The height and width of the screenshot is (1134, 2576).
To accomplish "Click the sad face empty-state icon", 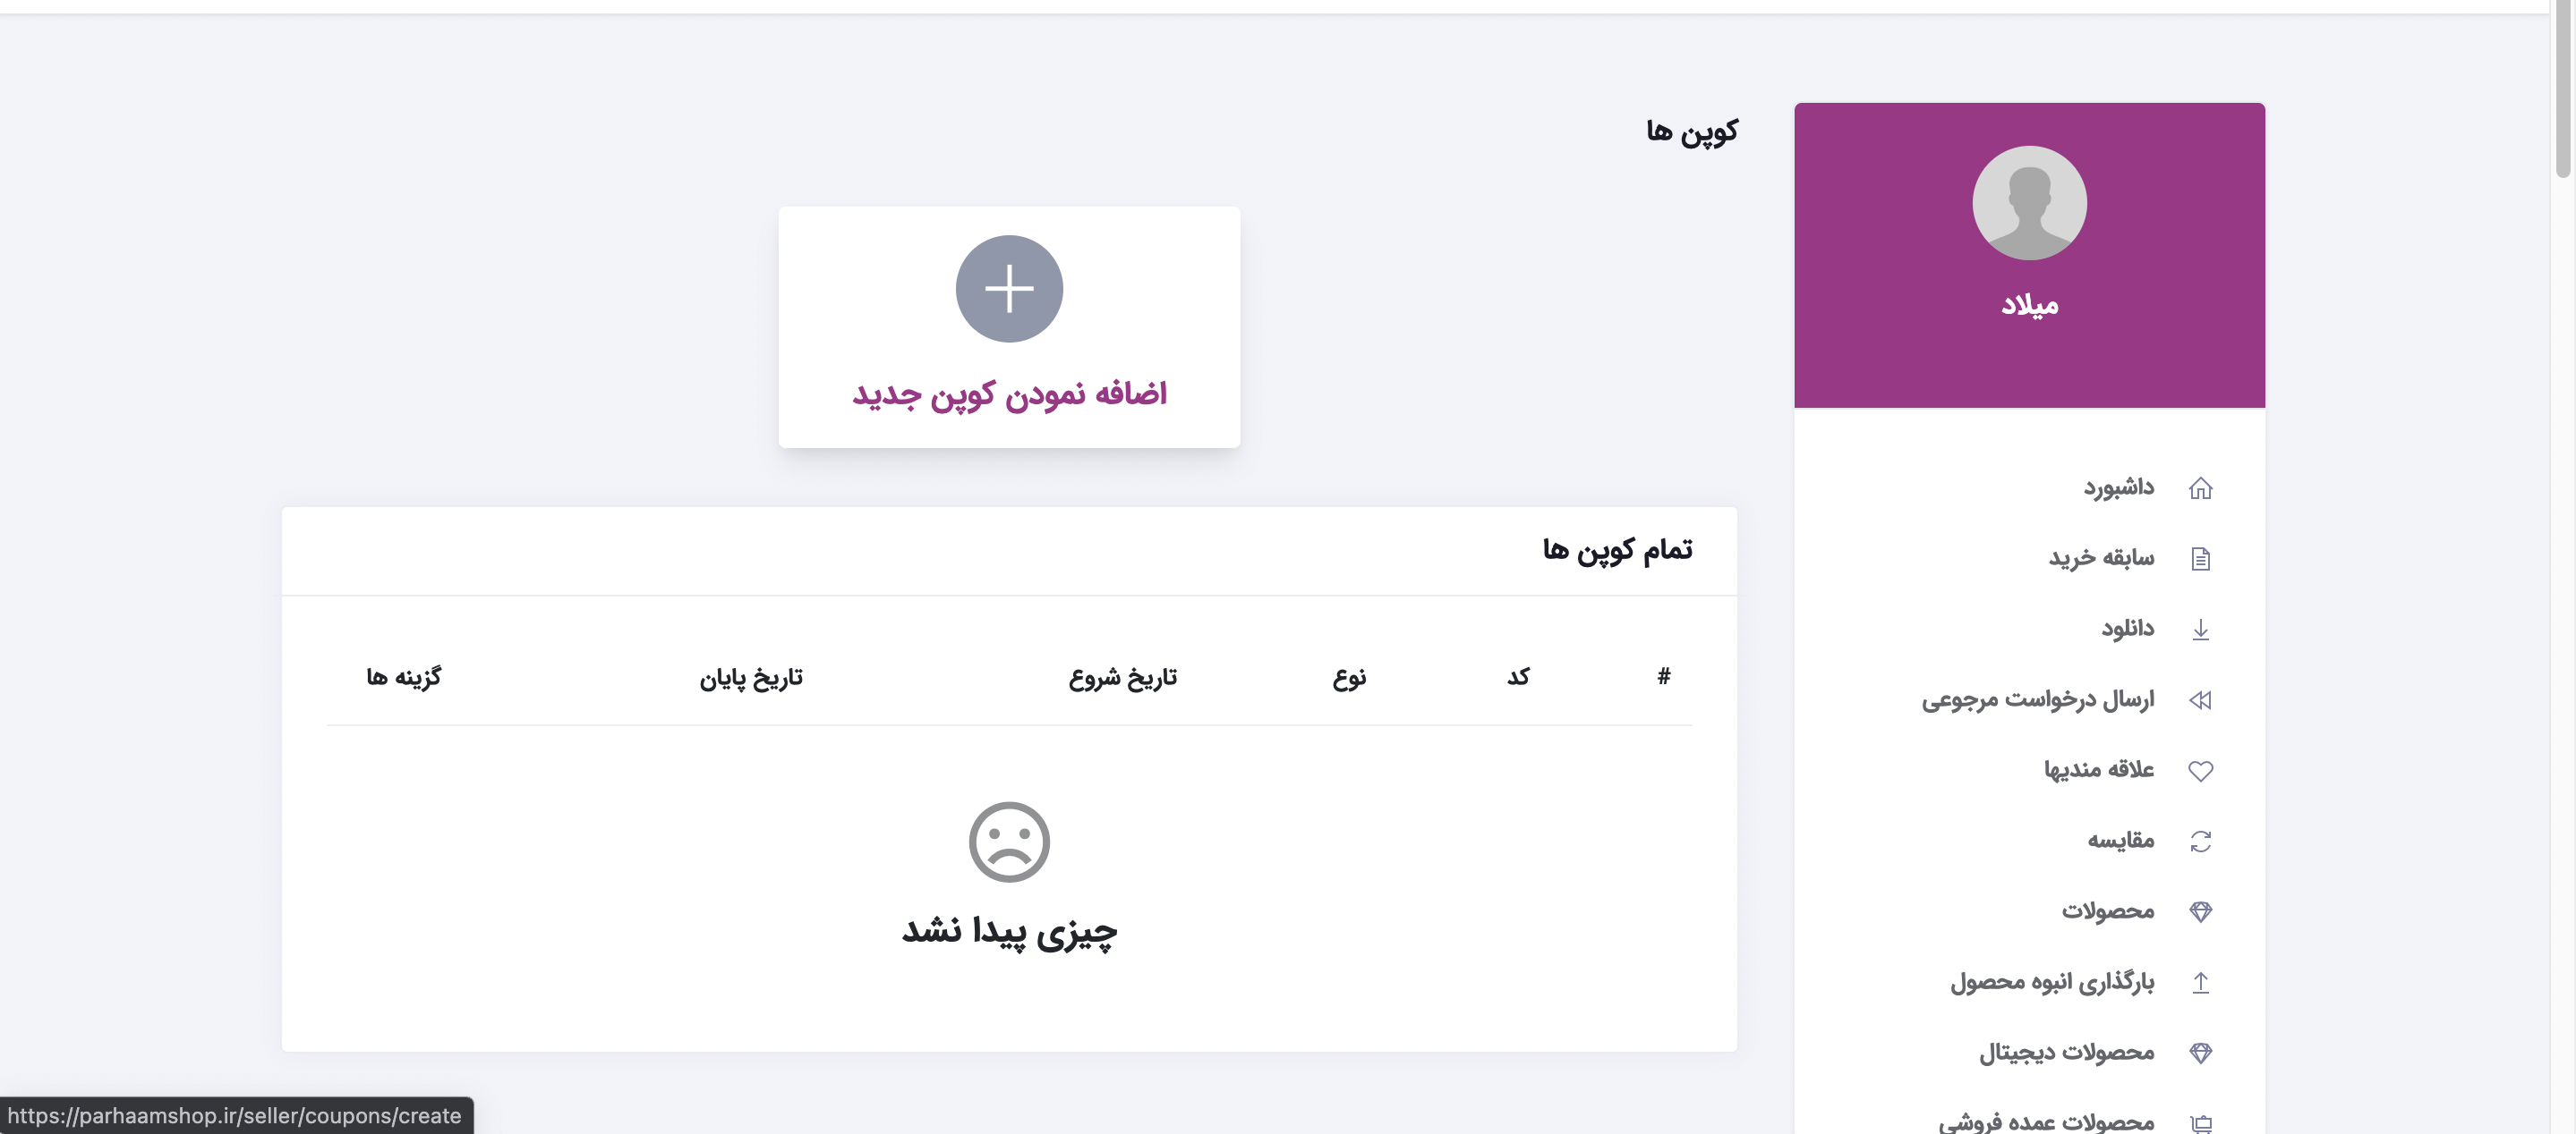I will (1008, 842).
